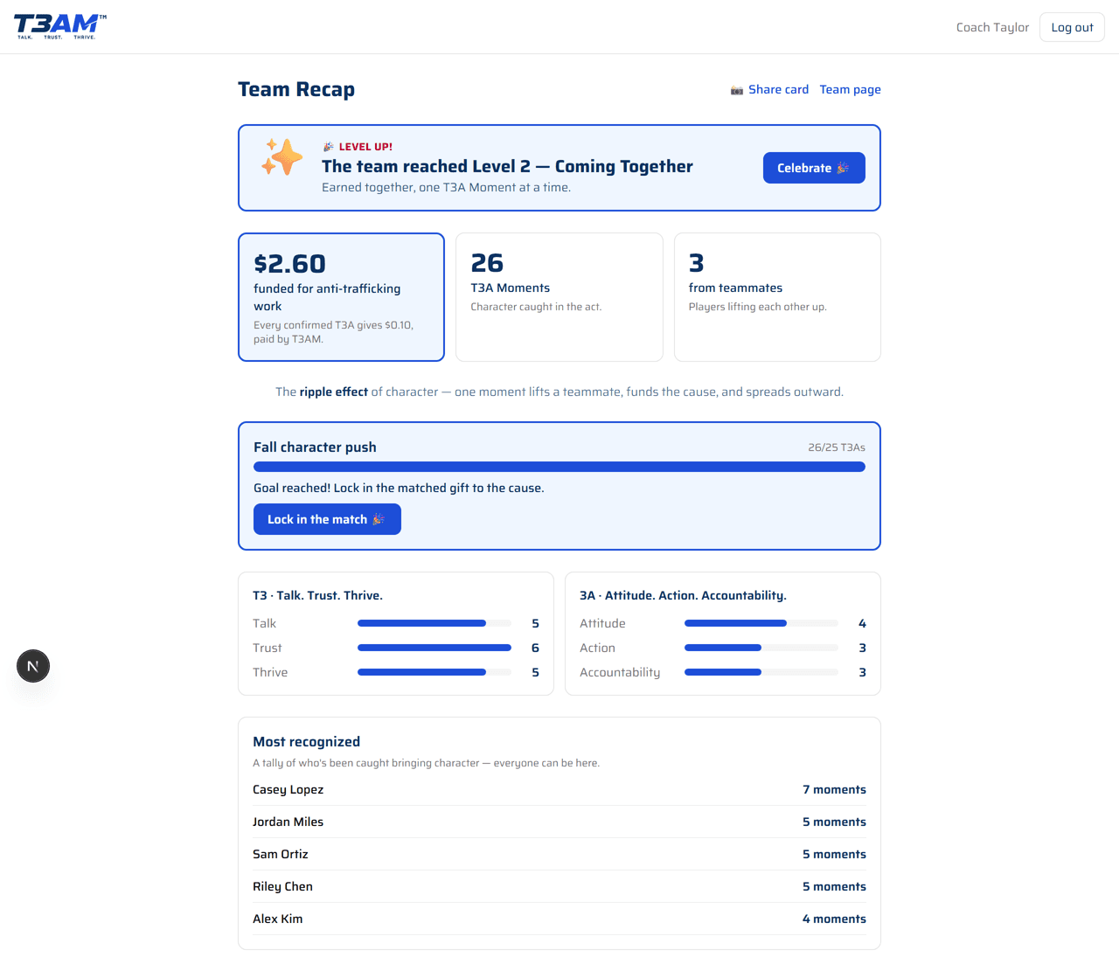Click the sparkle stars level-up icon
This screenshot has height=971, width=1119.
coord(281,157)
